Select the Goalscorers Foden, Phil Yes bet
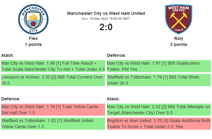 pyautogui.click(x=159, y=66)
